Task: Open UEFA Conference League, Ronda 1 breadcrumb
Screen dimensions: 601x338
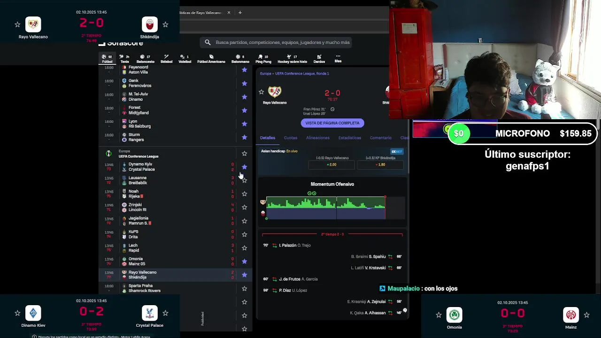Action: point(302,74)
